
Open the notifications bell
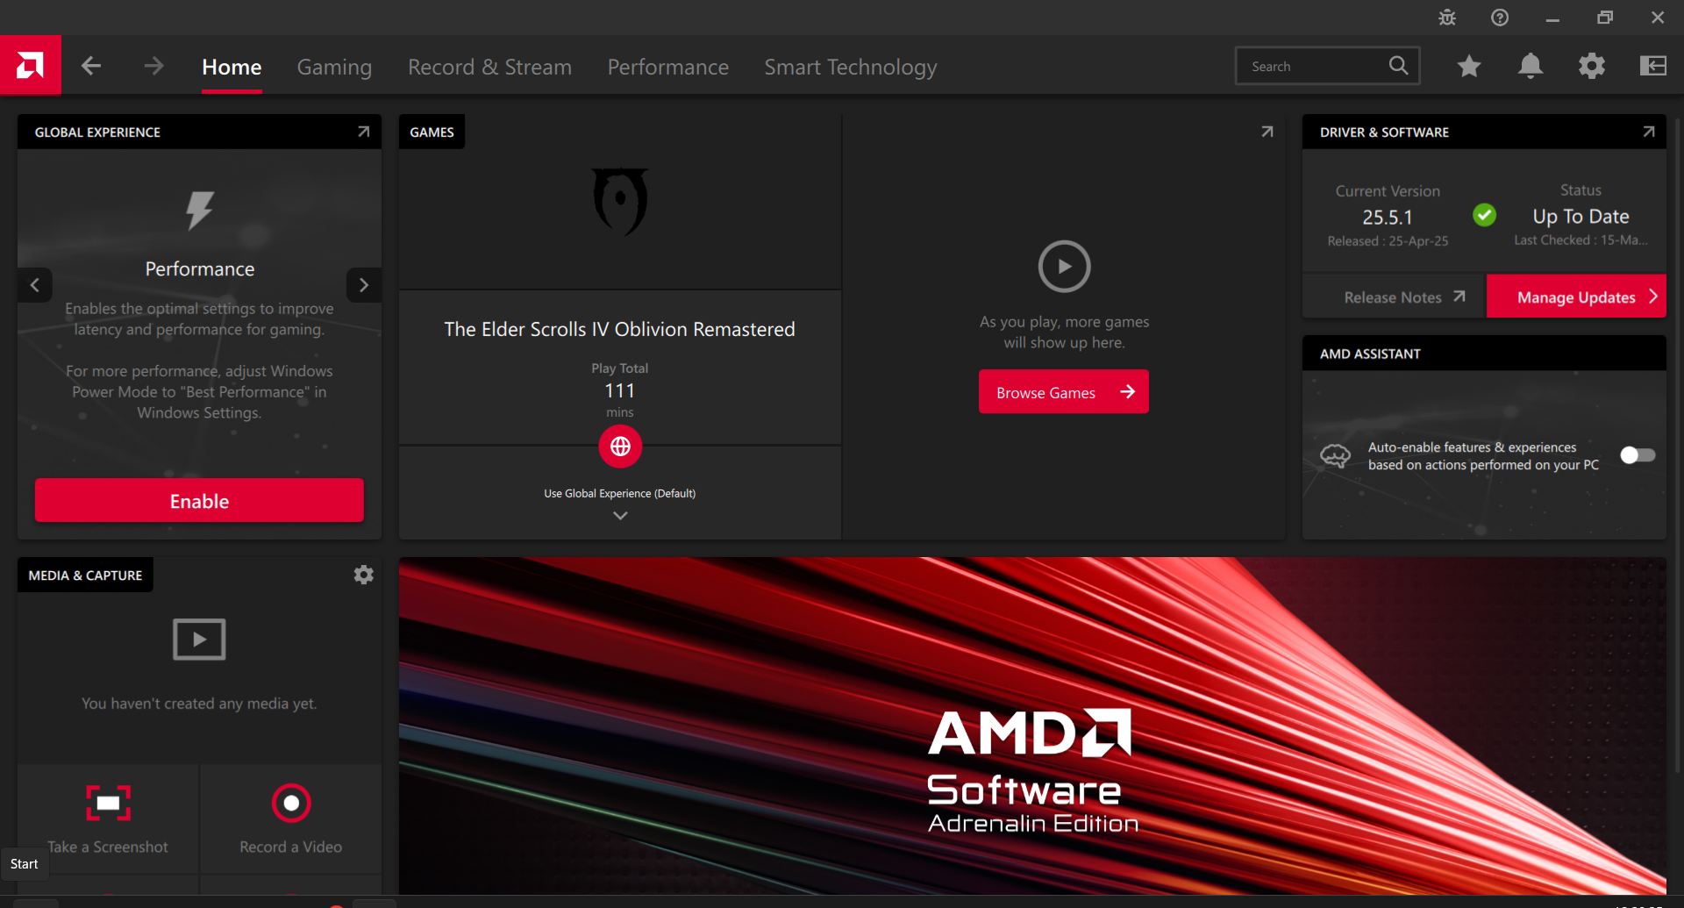pos(1531,66)
